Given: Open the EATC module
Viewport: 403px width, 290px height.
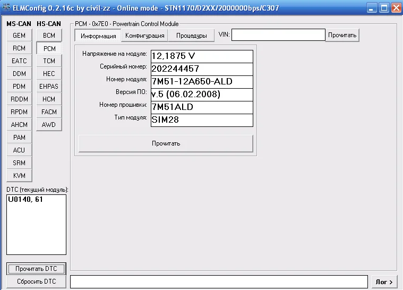Looking at the screenshot, I should tap(19, 61).
